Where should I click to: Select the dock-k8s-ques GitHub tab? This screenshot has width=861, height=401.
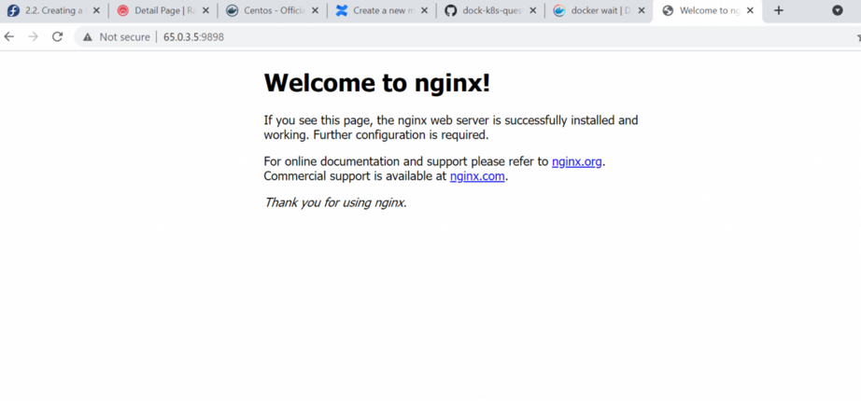tap(491, 11)
